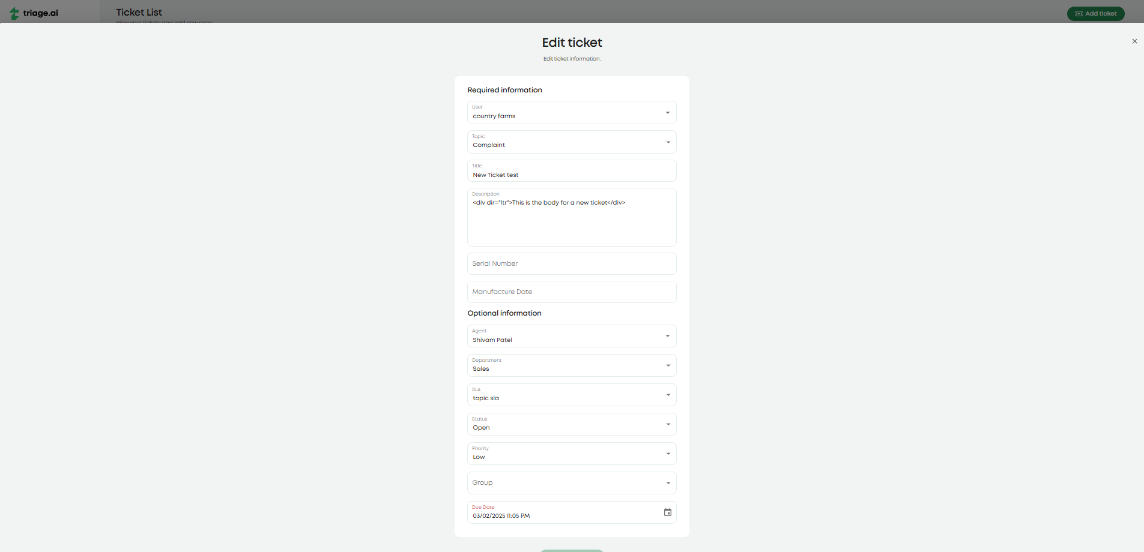The height and width of the screenshot is (552, 1144).
Task: Open the Due Date calendar picker icon
Action: coord(667,512)
